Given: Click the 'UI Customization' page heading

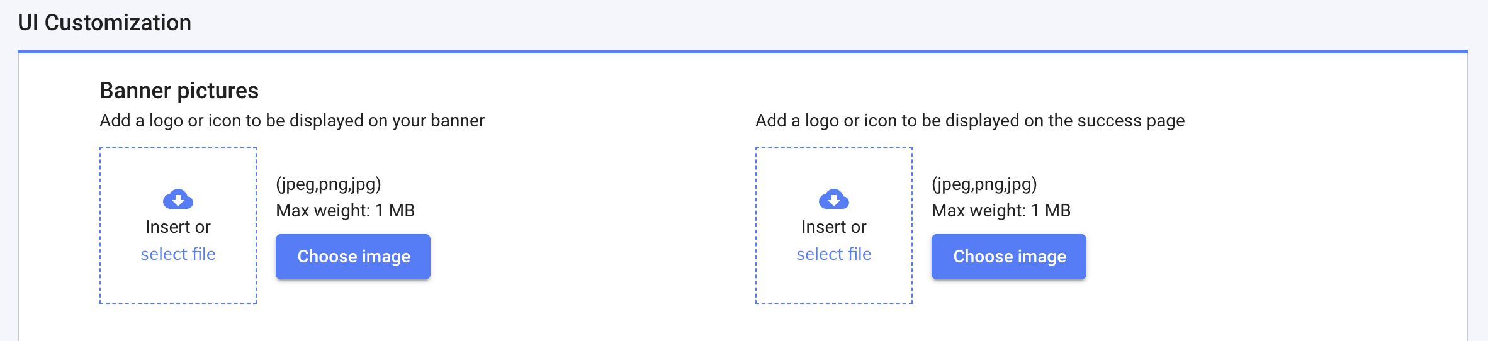Looking at the screenshot, I should click(104, 23).
